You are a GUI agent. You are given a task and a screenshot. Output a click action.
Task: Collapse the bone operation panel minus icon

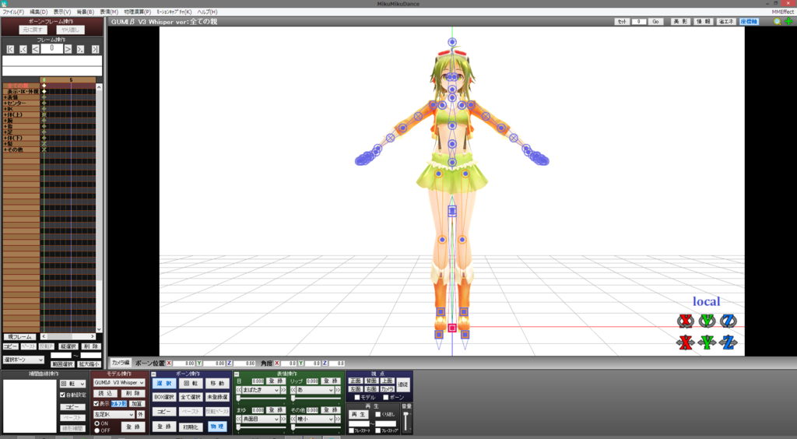click(x=153, y=374)
